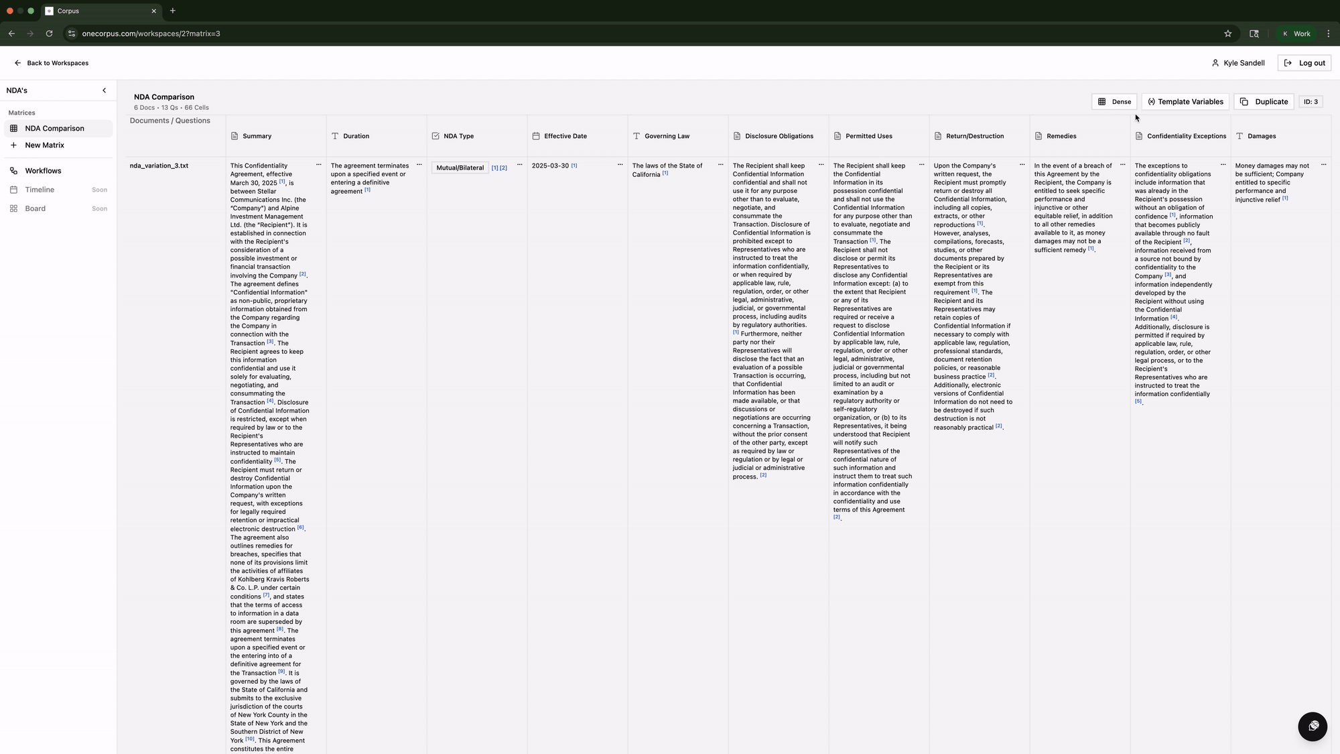The width and height of the screenshot is (1340, 754).
Task: Click the Return/Destruction document icon
Action: pyautogui.click(x=938, y=136)
